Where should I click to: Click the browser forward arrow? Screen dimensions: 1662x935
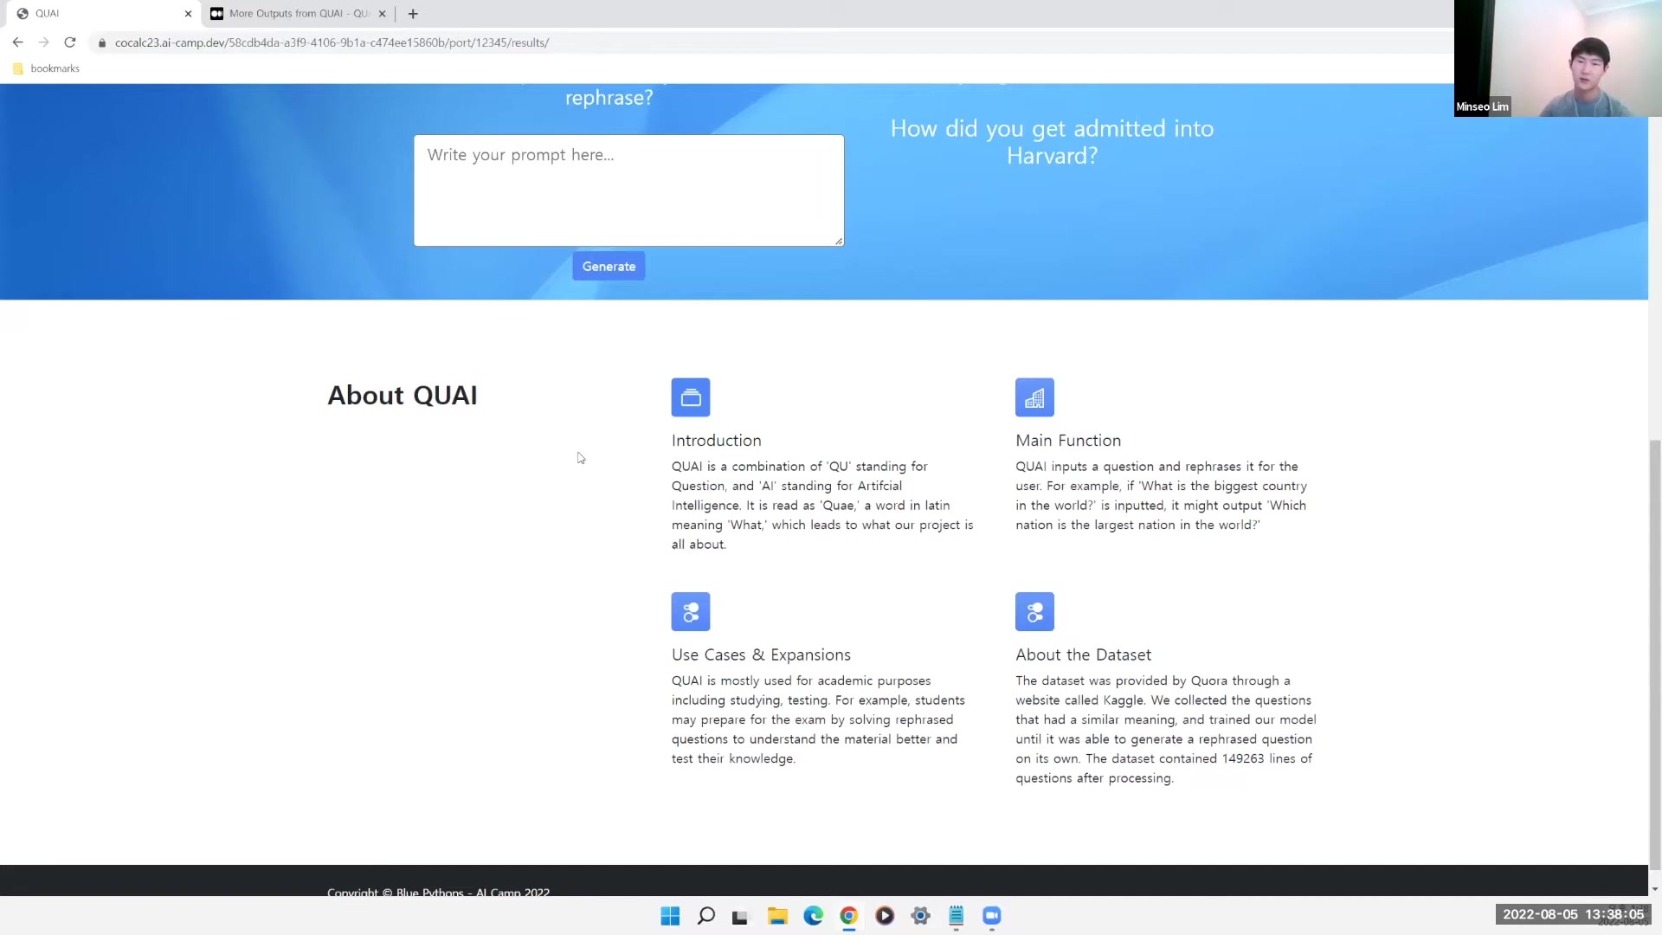(x=43, y=42)
